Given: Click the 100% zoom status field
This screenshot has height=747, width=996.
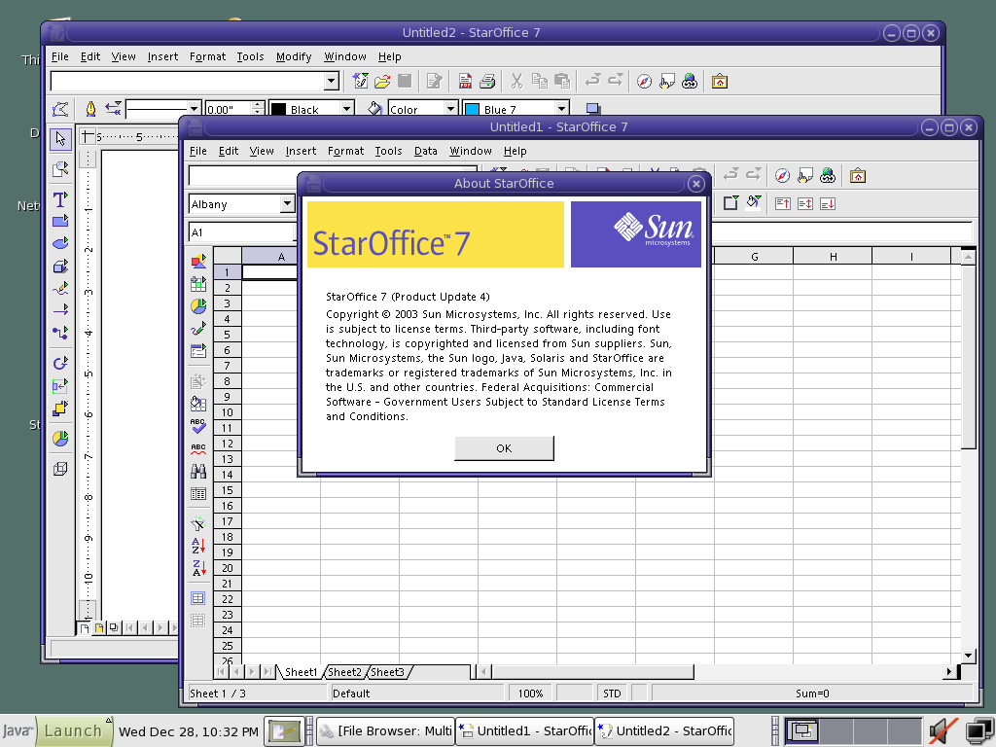Looking at the screenshot, I should tap(530, 693).
